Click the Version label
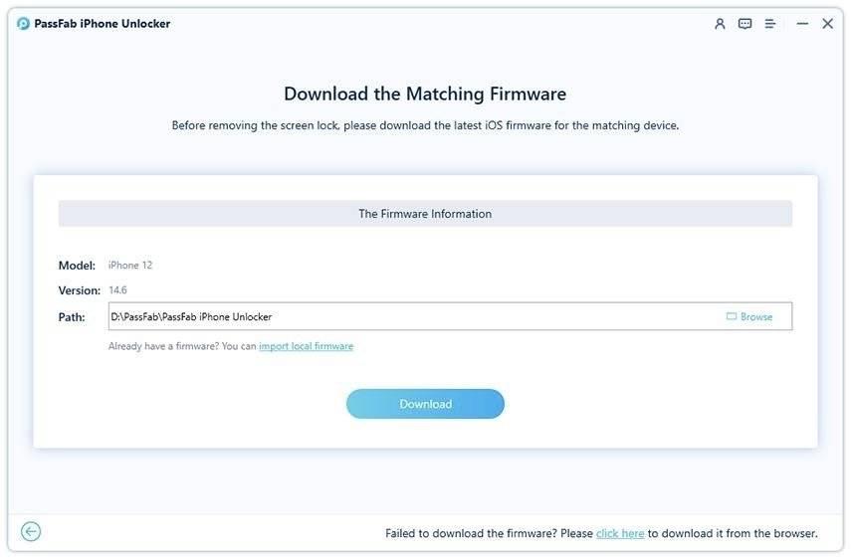This screenshot has height=559, width=851. pyautogui.click(x=80, y=290)
